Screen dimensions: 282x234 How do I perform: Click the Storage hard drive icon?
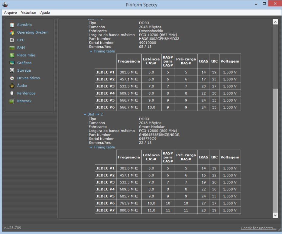click(12, 70)
